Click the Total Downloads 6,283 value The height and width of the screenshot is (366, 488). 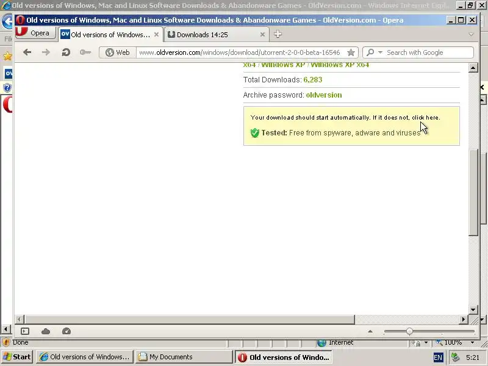tap(313, 80)
